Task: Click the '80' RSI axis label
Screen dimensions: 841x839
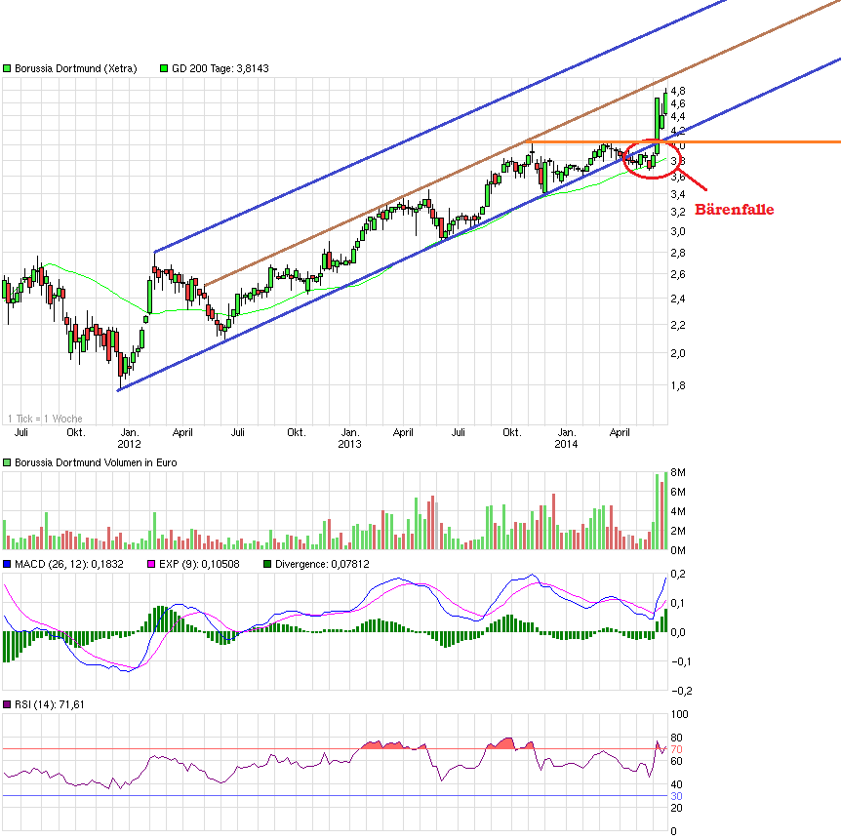Action: pos(676,739)
